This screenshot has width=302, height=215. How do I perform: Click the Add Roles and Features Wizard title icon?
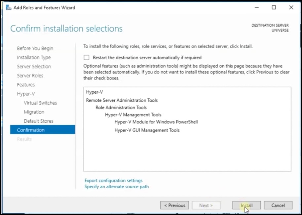coord(9,8)
